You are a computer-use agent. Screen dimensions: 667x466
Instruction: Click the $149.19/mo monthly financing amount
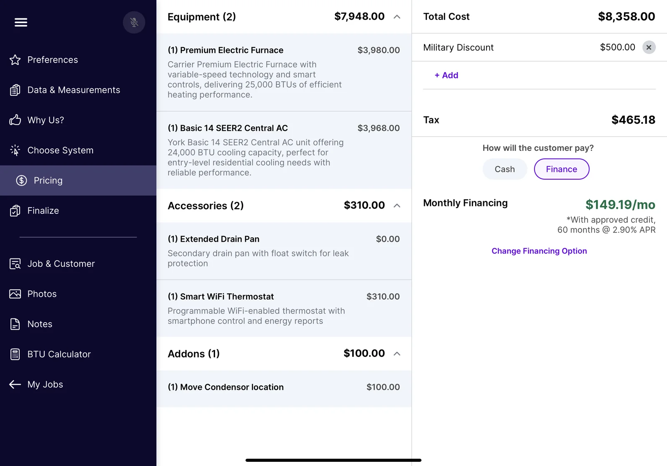(x=620, y=205)
